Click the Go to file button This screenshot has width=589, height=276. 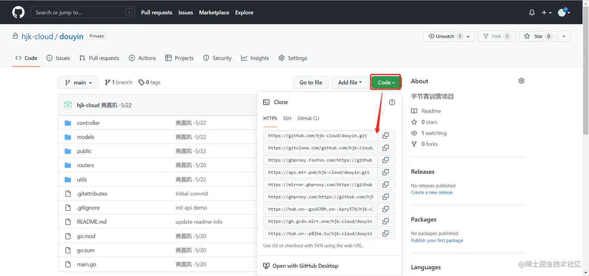point(311,82)
